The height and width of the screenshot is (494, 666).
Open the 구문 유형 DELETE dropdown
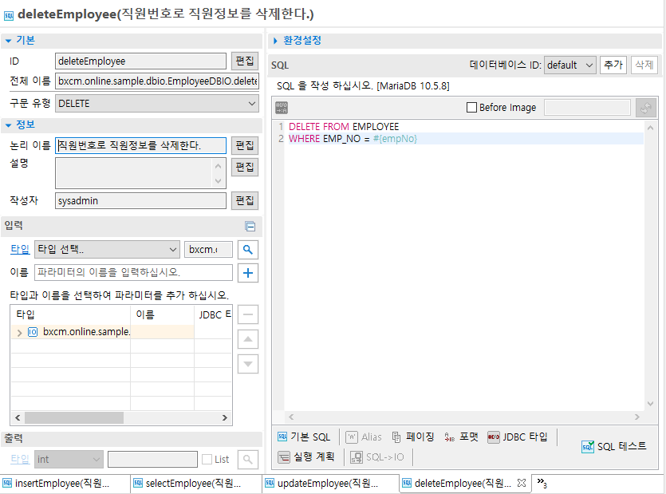156,103
